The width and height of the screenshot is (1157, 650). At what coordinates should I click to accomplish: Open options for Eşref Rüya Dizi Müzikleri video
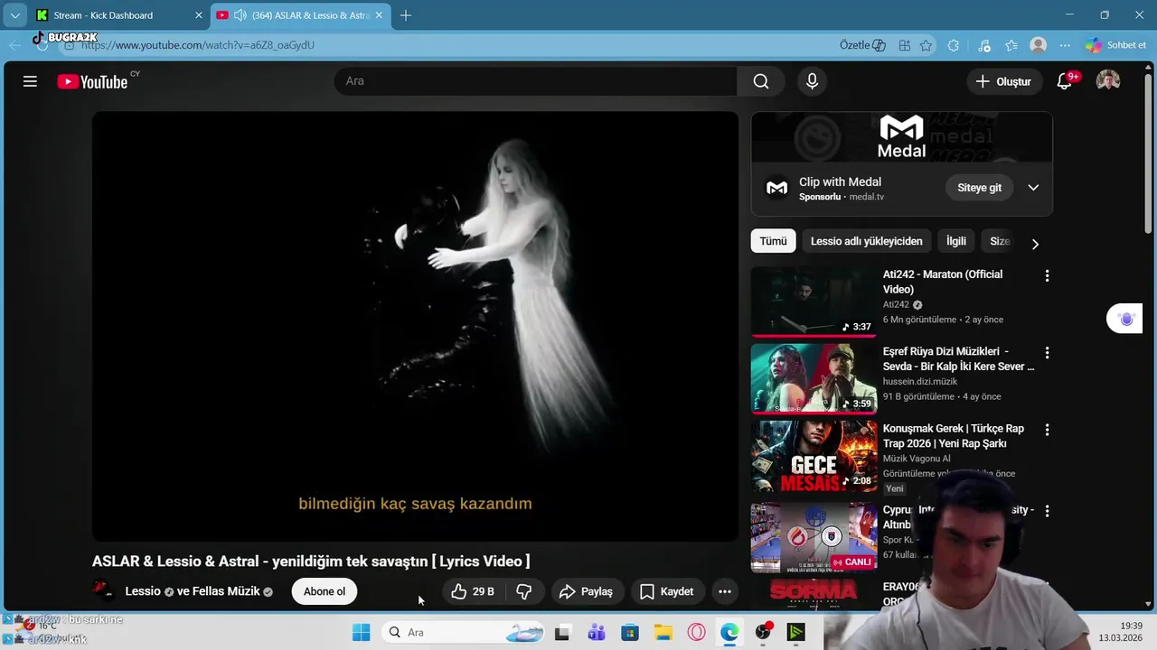point(1047,353)
